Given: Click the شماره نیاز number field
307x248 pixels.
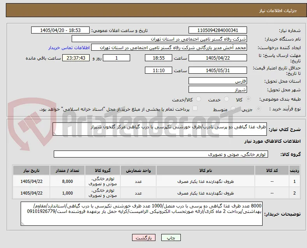Looking at the screenshot, I should click(218, 30).
